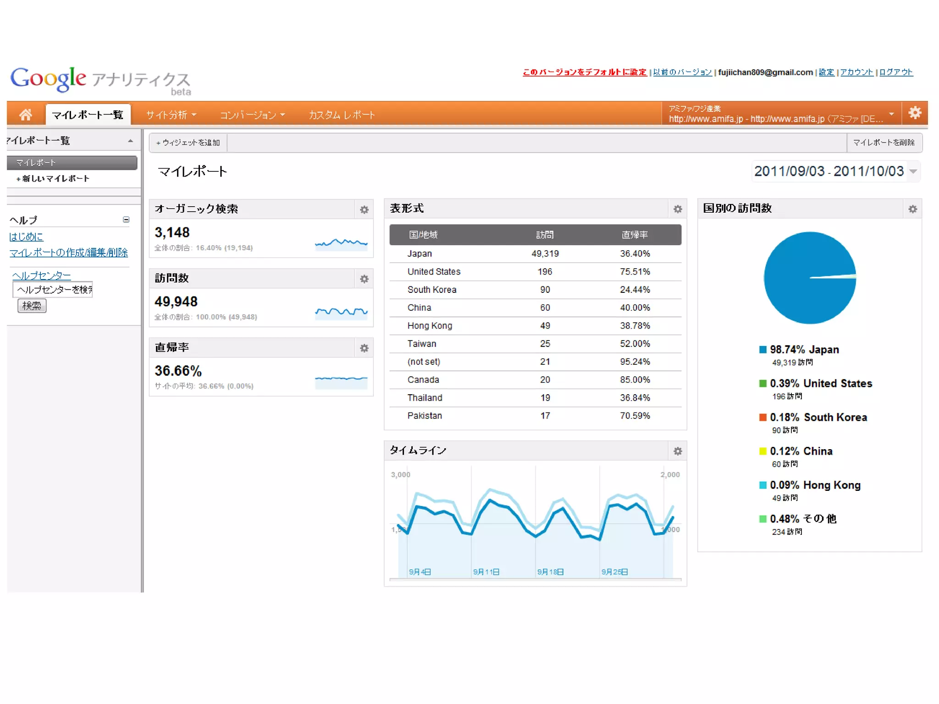
Task: Click the home icon in orange bar
Action: coord(26,114)
